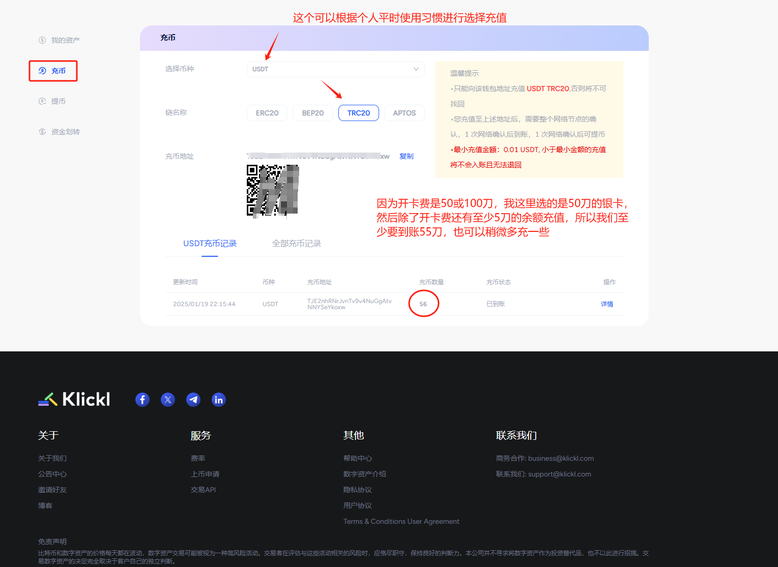Switch to USDT充币记录 tab
The image size is (778, 567).
pos(210,244)
